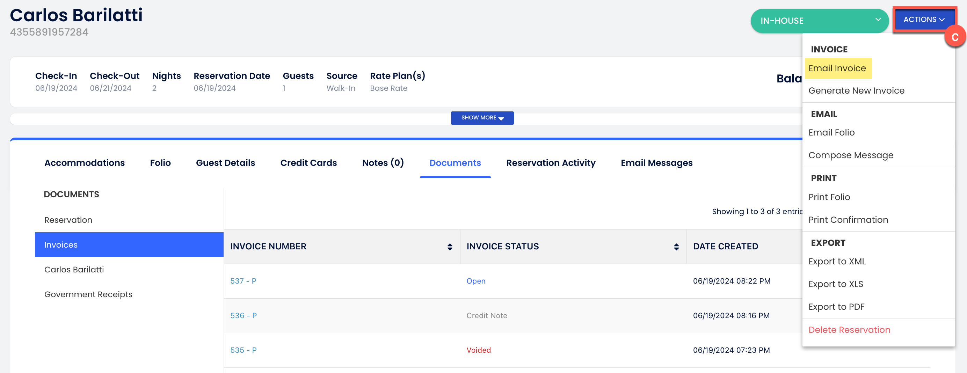The width and height of the screenshot is (967, 373).
Task: Go to Guest Details tab
Action: click(x=225, y=163)
